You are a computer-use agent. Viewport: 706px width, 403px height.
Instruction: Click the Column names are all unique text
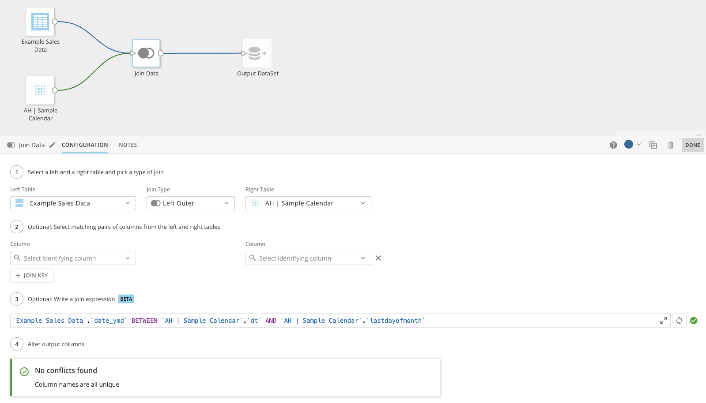[77, 384]
